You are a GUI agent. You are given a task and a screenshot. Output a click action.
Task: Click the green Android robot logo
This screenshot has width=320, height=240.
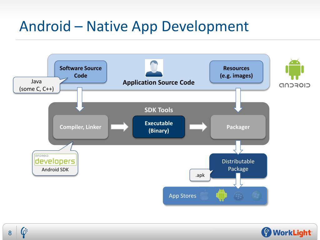tap(294, 69)
